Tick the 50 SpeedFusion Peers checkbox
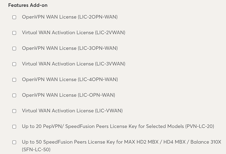 tap(14, 142)
